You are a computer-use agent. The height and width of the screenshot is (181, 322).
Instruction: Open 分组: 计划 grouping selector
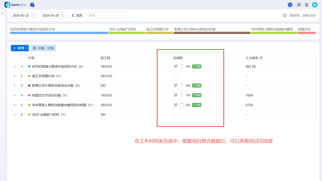(x=43, y=48)
